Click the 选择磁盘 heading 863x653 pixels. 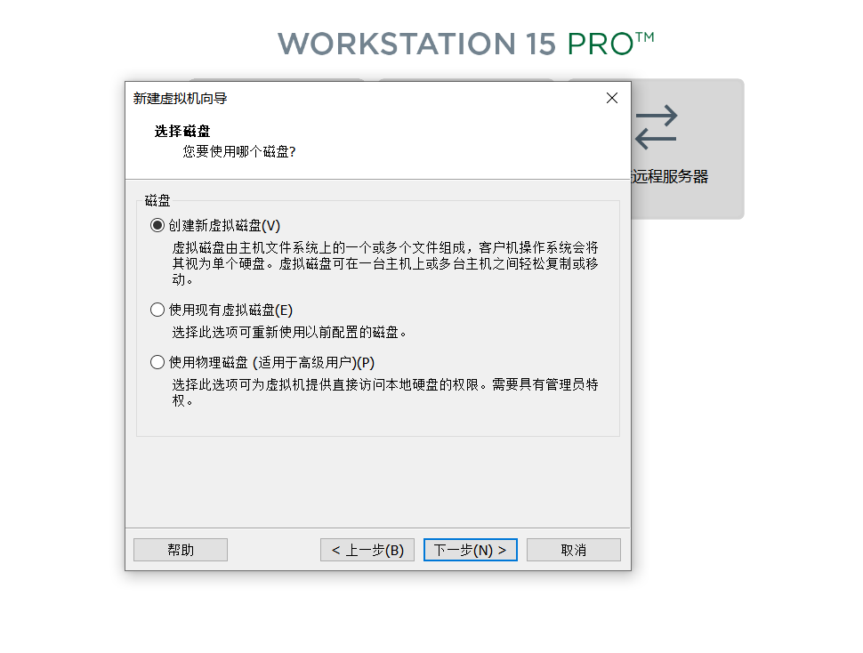point(182,131)
